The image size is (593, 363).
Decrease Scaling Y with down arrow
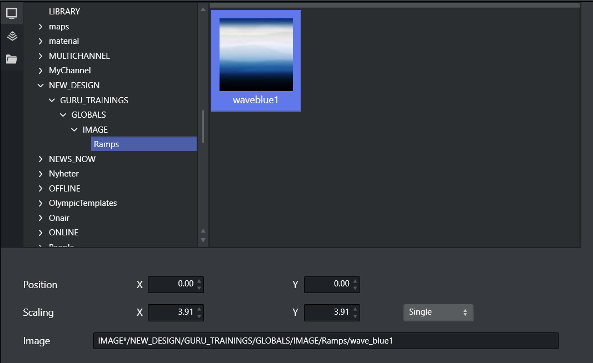coord(356,316)
